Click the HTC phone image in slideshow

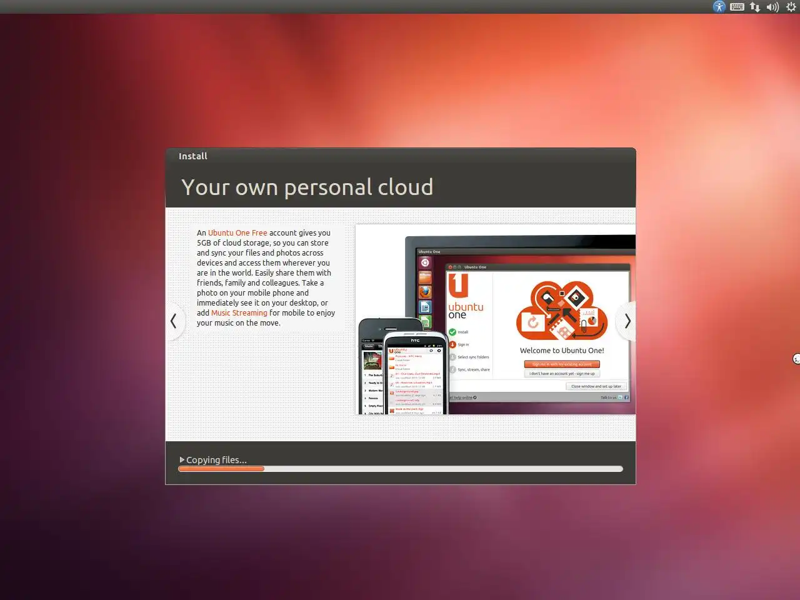click(416, 373)
